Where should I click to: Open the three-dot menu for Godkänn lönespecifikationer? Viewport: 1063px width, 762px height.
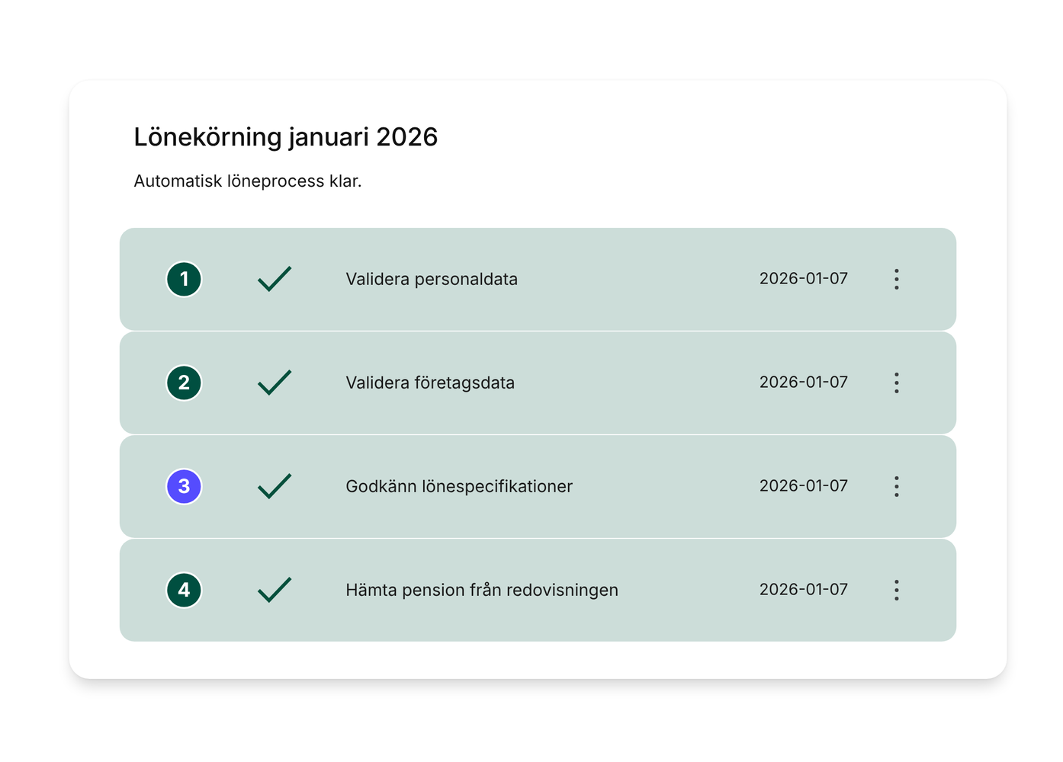(x=896, y=486)
